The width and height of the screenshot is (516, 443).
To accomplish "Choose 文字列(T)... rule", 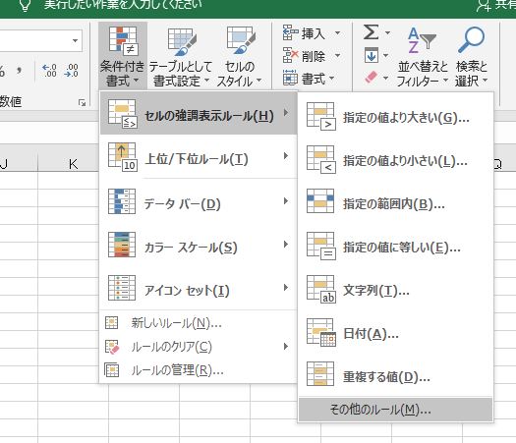I will 395,289.
